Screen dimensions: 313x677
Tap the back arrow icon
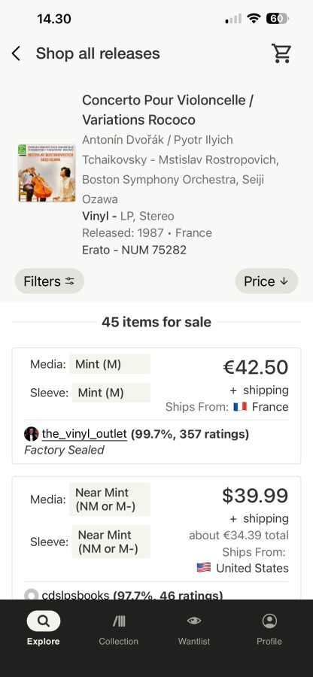[x=16, y=54]
